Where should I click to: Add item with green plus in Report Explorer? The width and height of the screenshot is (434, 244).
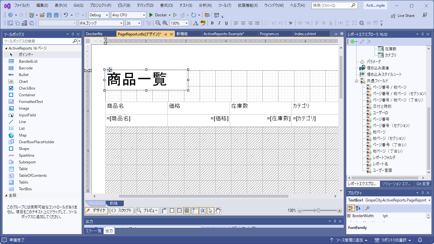352,42
